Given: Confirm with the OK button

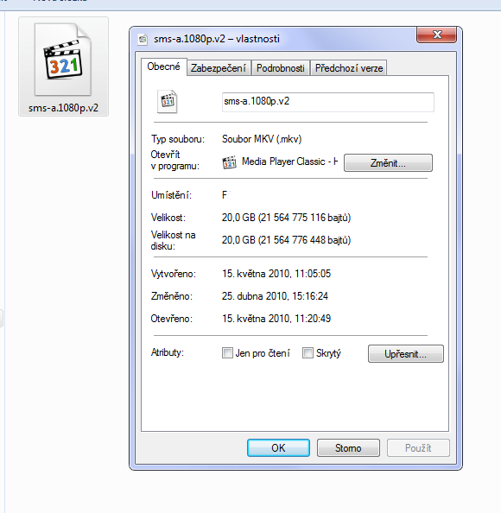Looking at the screenshot, I should 278,448.
